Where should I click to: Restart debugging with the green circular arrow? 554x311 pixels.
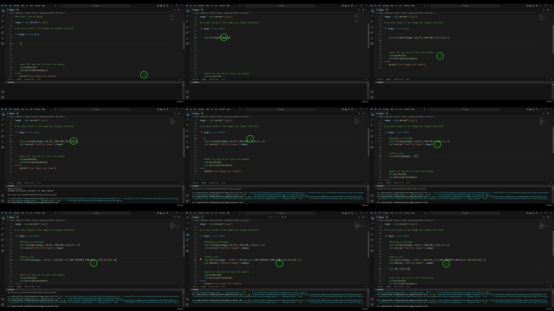pyautogui.click(x=283, y=217)
